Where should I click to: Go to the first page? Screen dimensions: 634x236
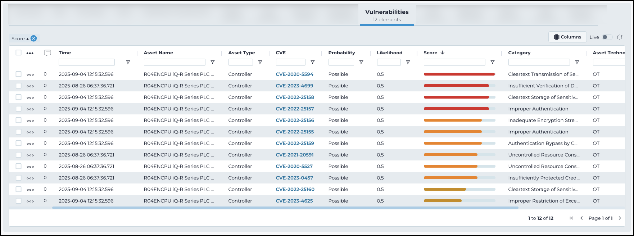(571, 218)
